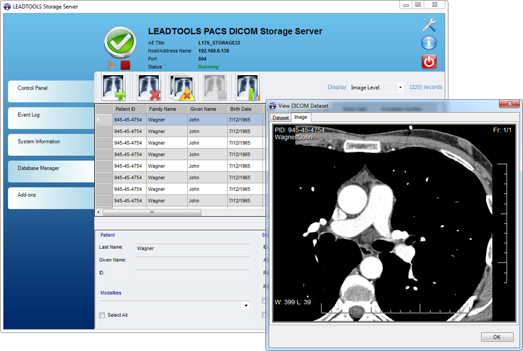Viewport: 523px width, 351px height.
Task: Open the Event Log section
Action: coord(50,115)
